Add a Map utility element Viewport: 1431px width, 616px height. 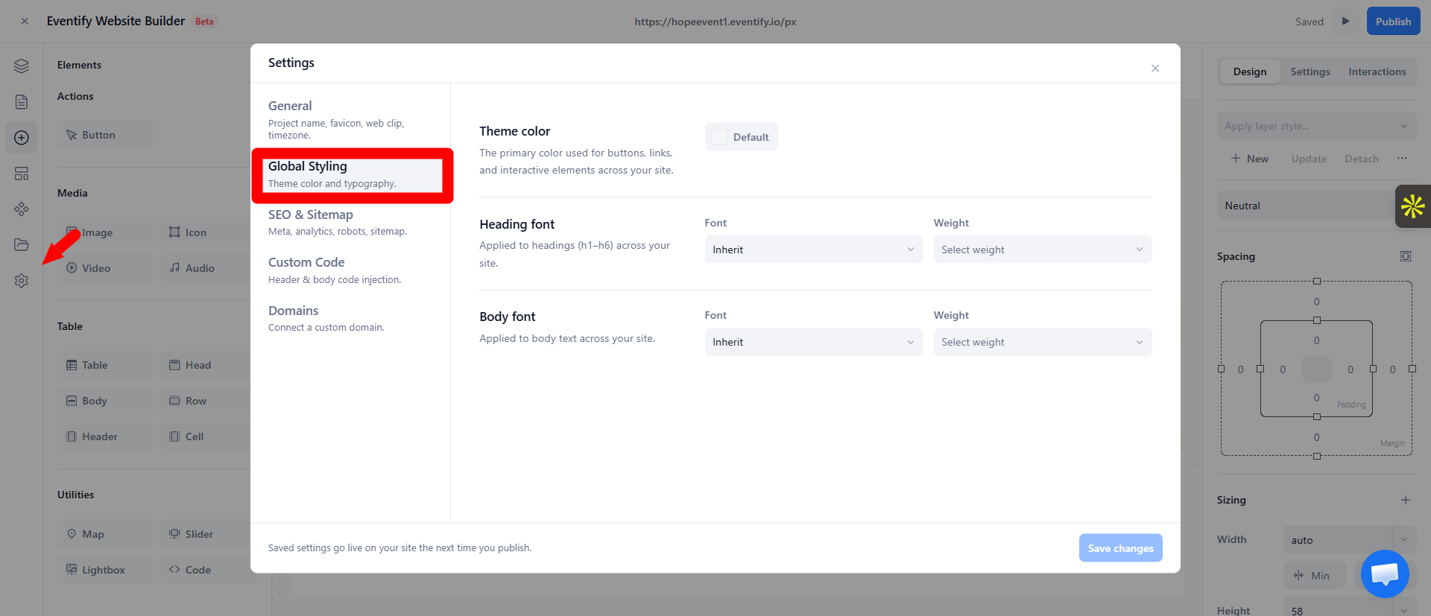point(105,534)
